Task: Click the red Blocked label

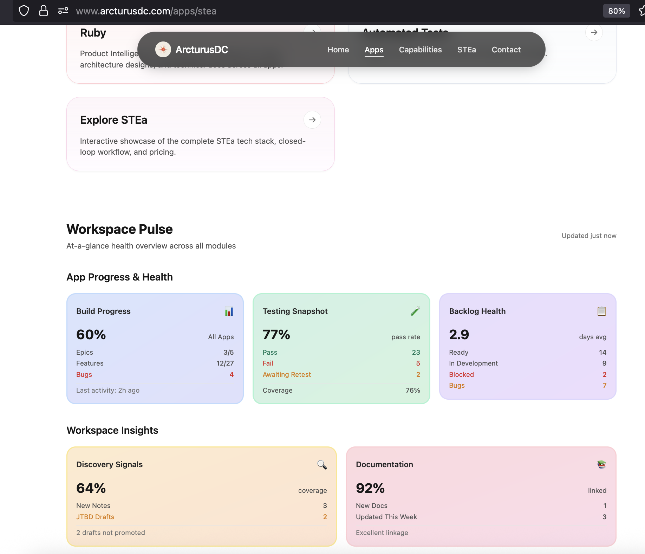Action: point(461,374)
